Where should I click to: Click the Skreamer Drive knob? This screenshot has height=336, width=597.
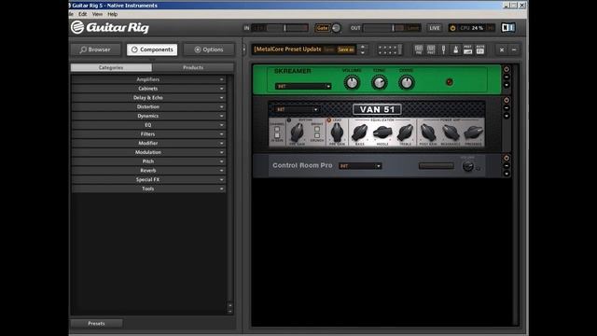click(407, 82)
